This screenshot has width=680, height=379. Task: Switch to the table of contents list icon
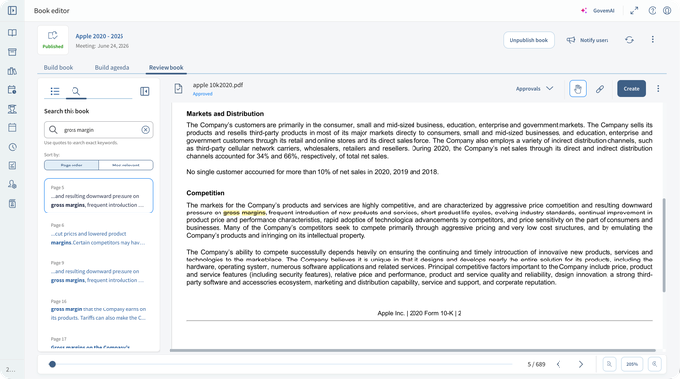(x=55, y=91)
